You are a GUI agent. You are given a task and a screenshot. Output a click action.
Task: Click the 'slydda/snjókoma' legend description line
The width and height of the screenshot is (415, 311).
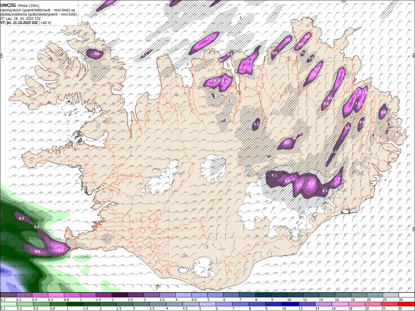click(x=39, y=14)
